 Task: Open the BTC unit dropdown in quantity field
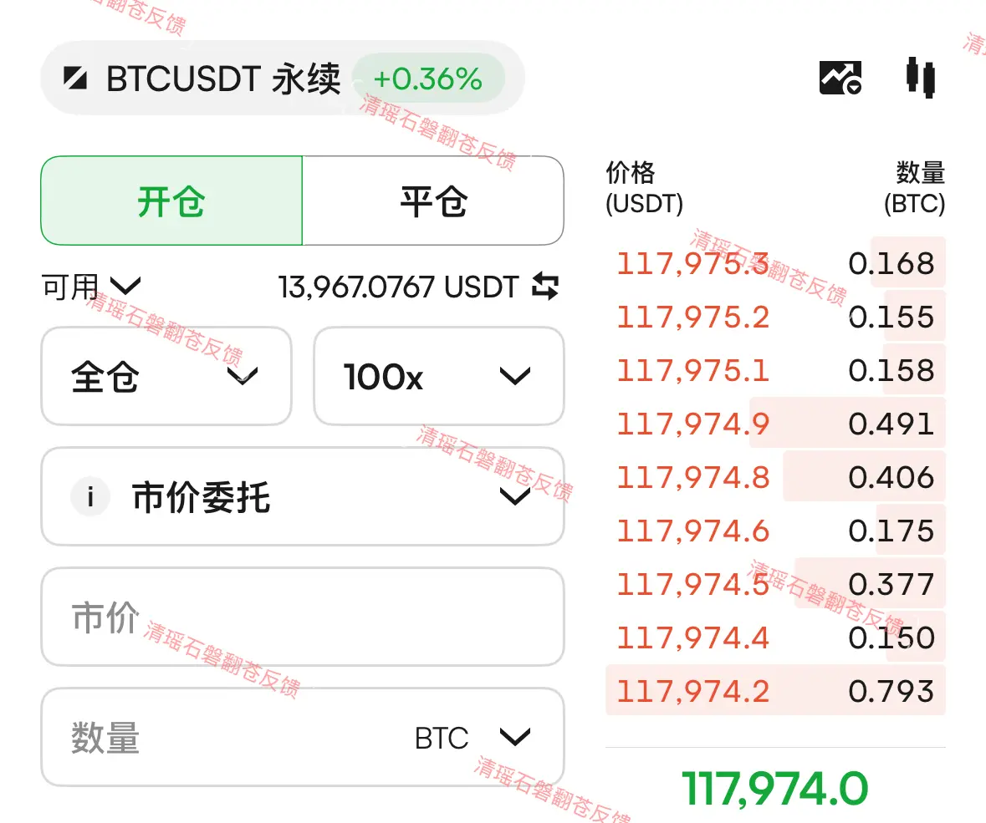[x=473, y=738]
